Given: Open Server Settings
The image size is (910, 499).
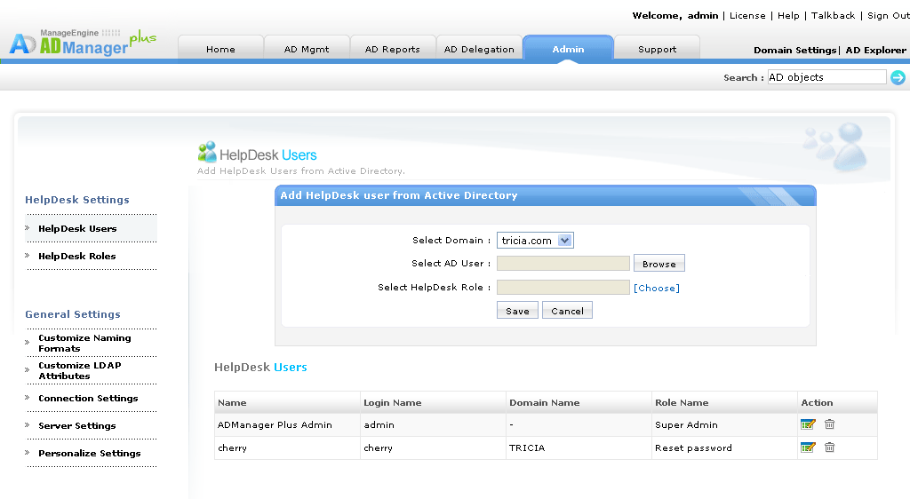Looking at the screenshot, I should click(77, 425).
